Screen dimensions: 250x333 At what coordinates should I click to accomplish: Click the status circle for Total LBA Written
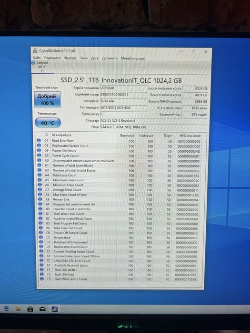pyautogui.click(x=42, y=270)
